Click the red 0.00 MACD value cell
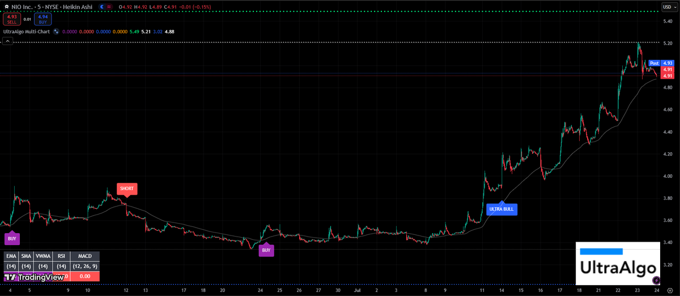Screen dimensions: 680x296 [x=84, y=277]
